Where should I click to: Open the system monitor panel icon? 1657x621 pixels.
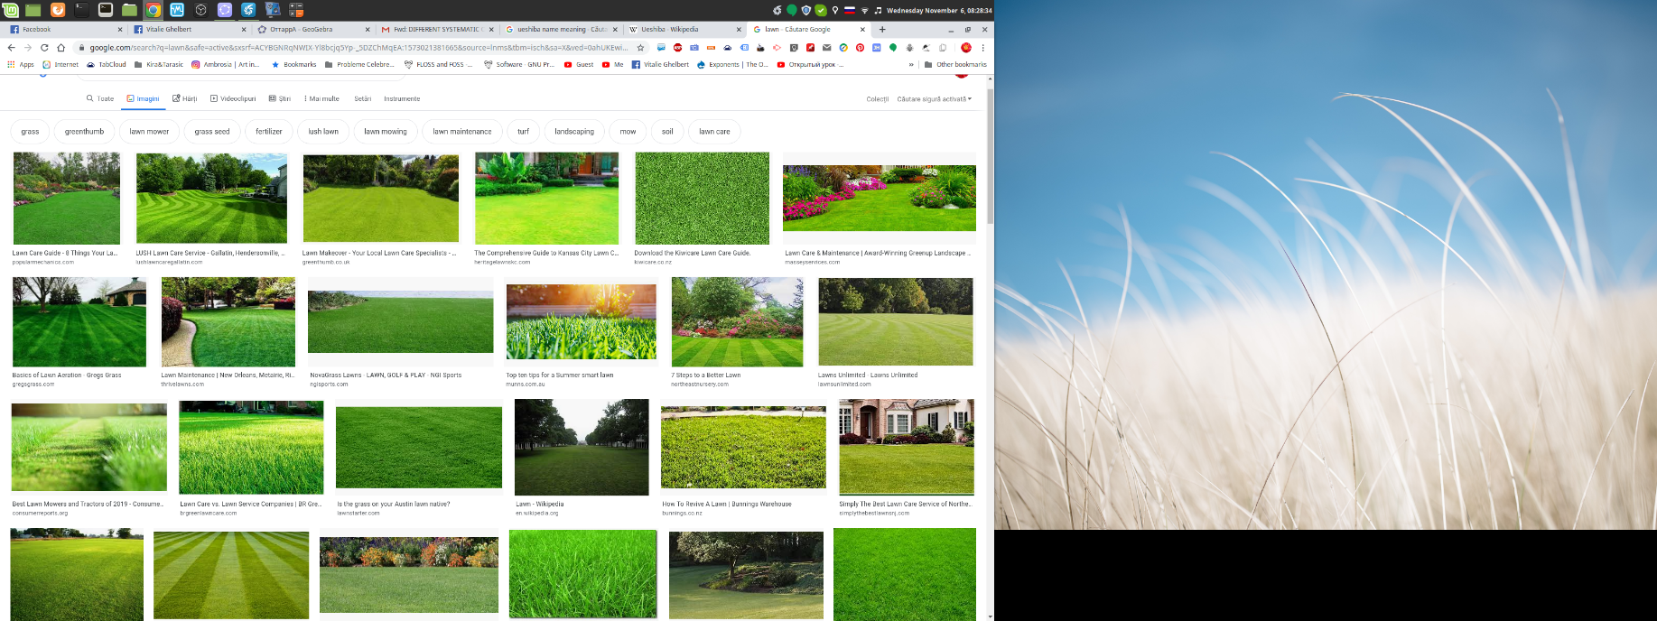[177, 10]
